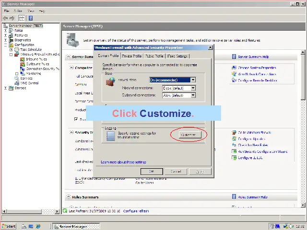The height and width of the screenshot is (230, 307).
Task: Select Server Manager (TEST) root node
Action: click(x=25, y=25)
